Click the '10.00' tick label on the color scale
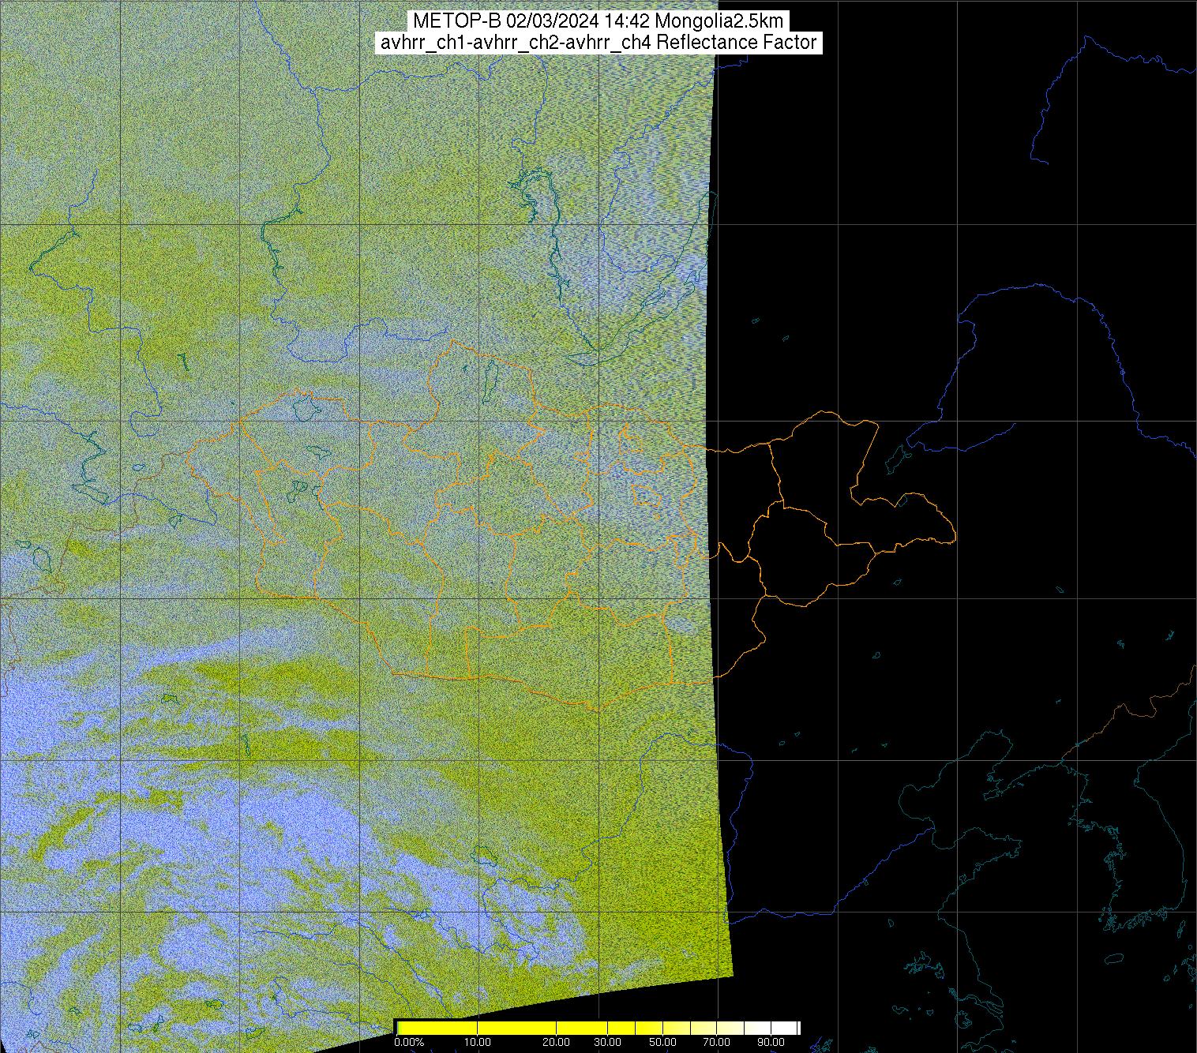The height and width of the screenshot is (1053, 1197). [478, 1043]
